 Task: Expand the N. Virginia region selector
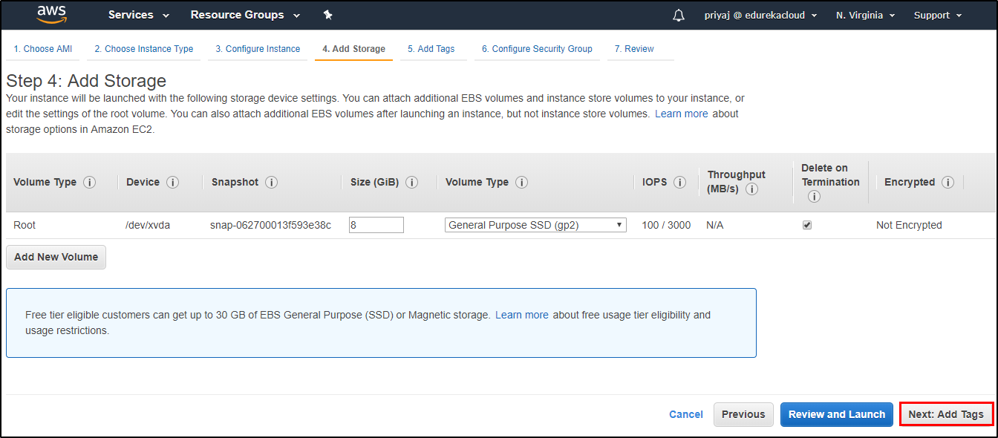pos(865,15)
